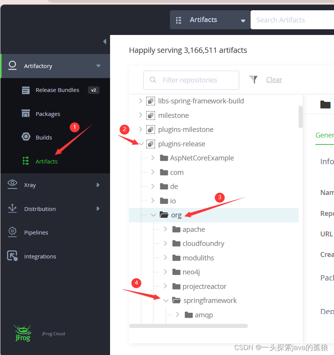Image resolution: width=334 pixels, height=355 pixels.
Task: Expand the com folder chevron
Action: [x=153, y=172]
